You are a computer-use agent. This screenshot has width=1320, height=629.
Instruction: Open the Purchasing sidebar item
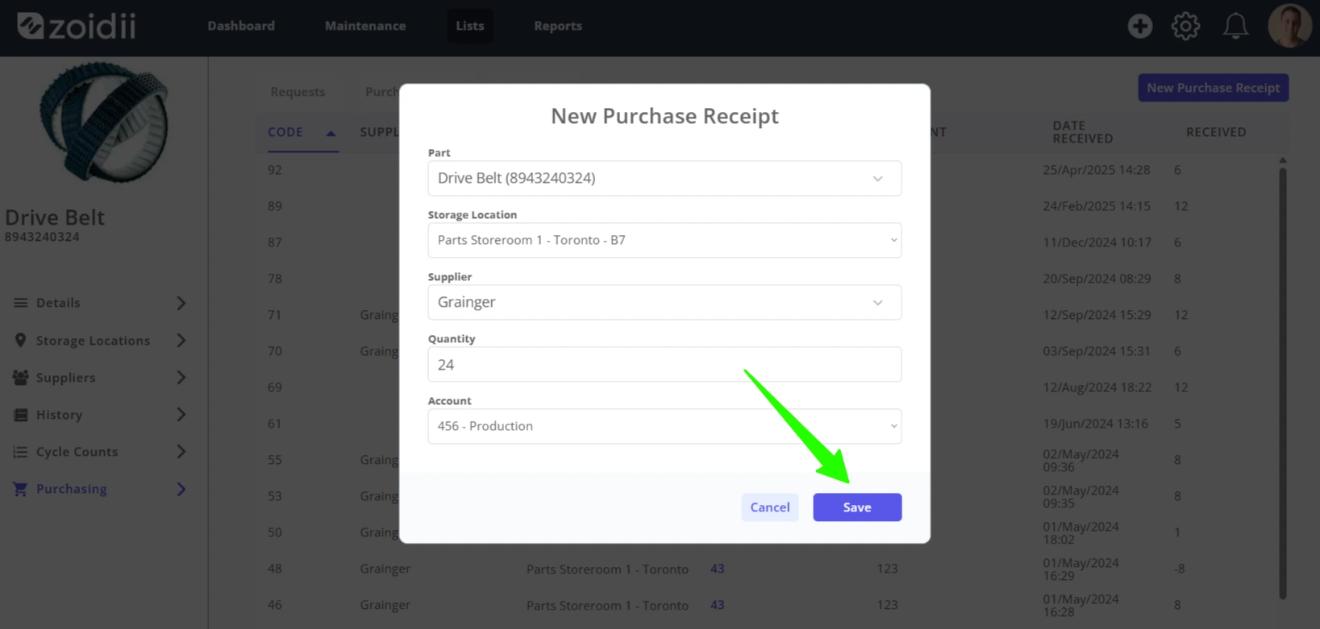coord(100,489)
